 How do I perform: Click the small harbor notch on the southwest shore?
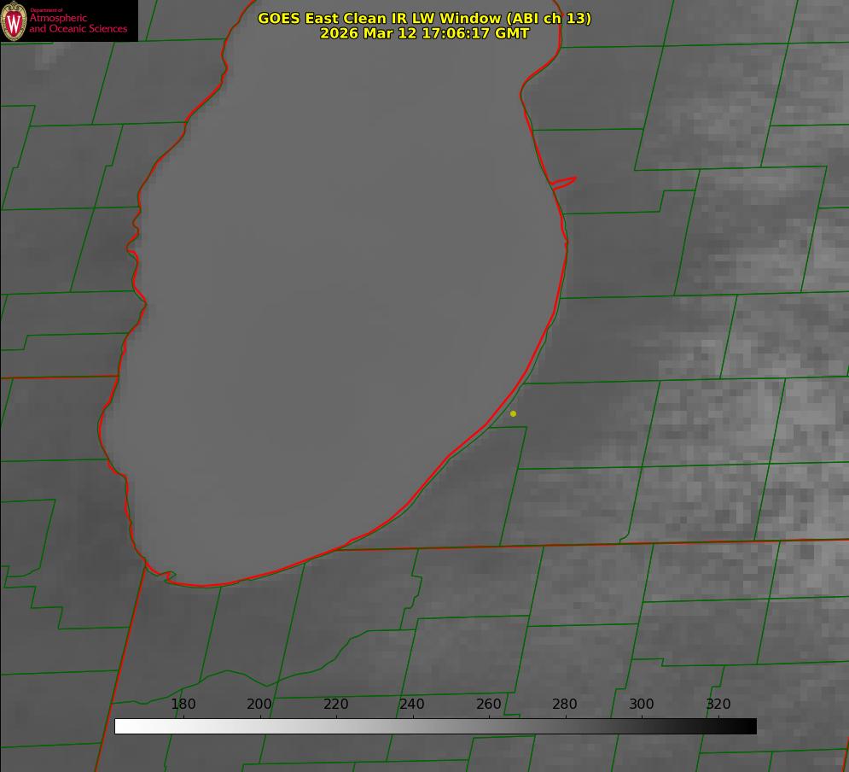pos(169,576)
